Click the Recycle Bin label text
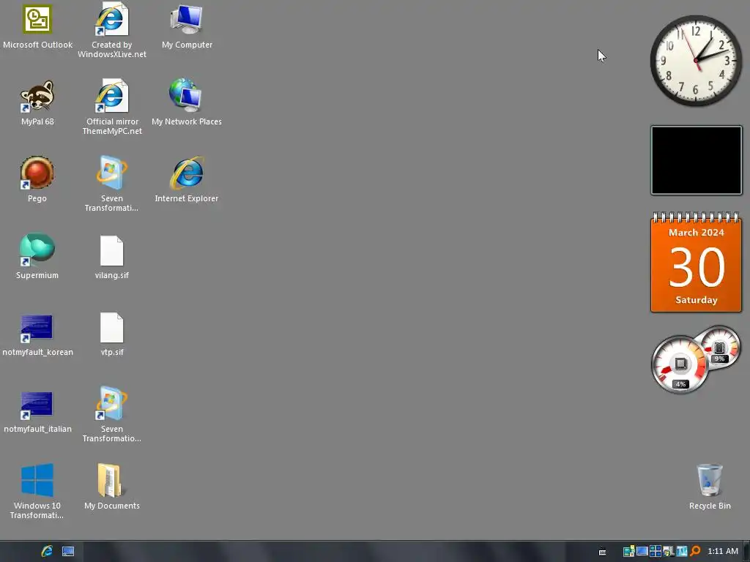 (710, 506)
